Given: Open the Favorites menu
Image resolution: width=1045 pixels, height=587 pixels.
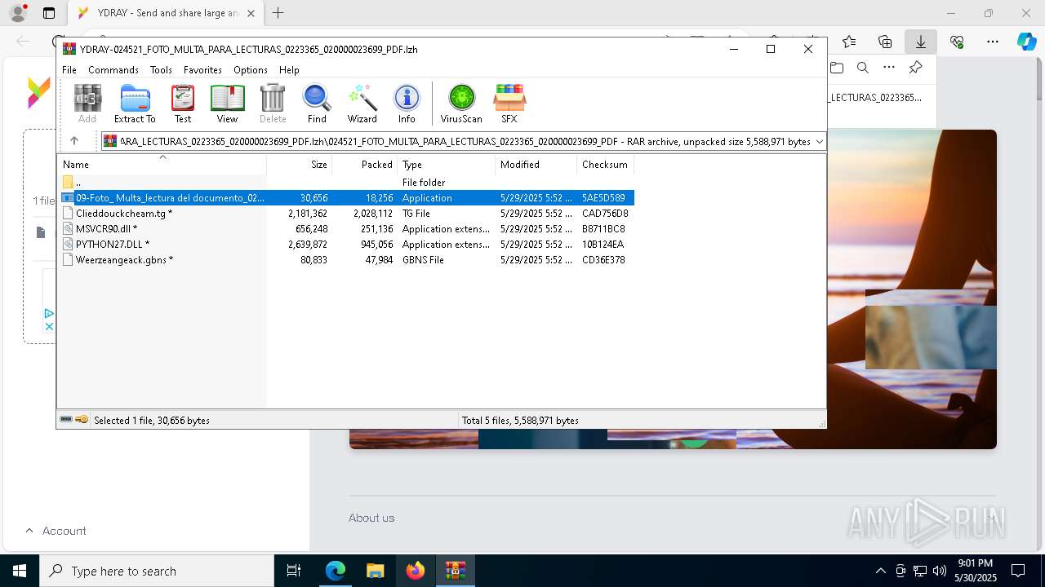Looking at the screenshot, I should 202,70.
